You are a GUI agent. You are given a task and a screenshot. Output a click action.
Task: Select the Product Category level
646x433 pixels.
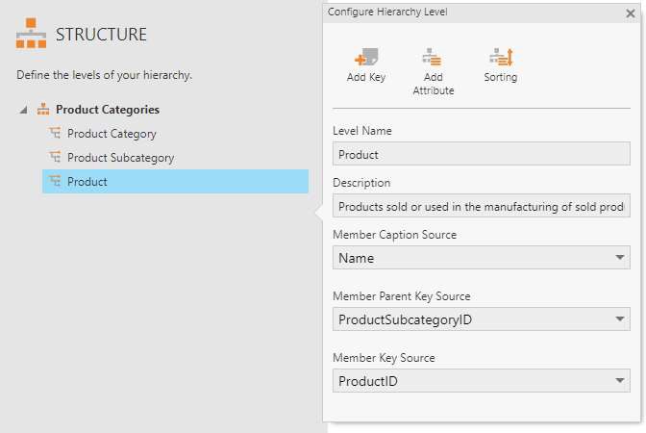coord(112,134)
